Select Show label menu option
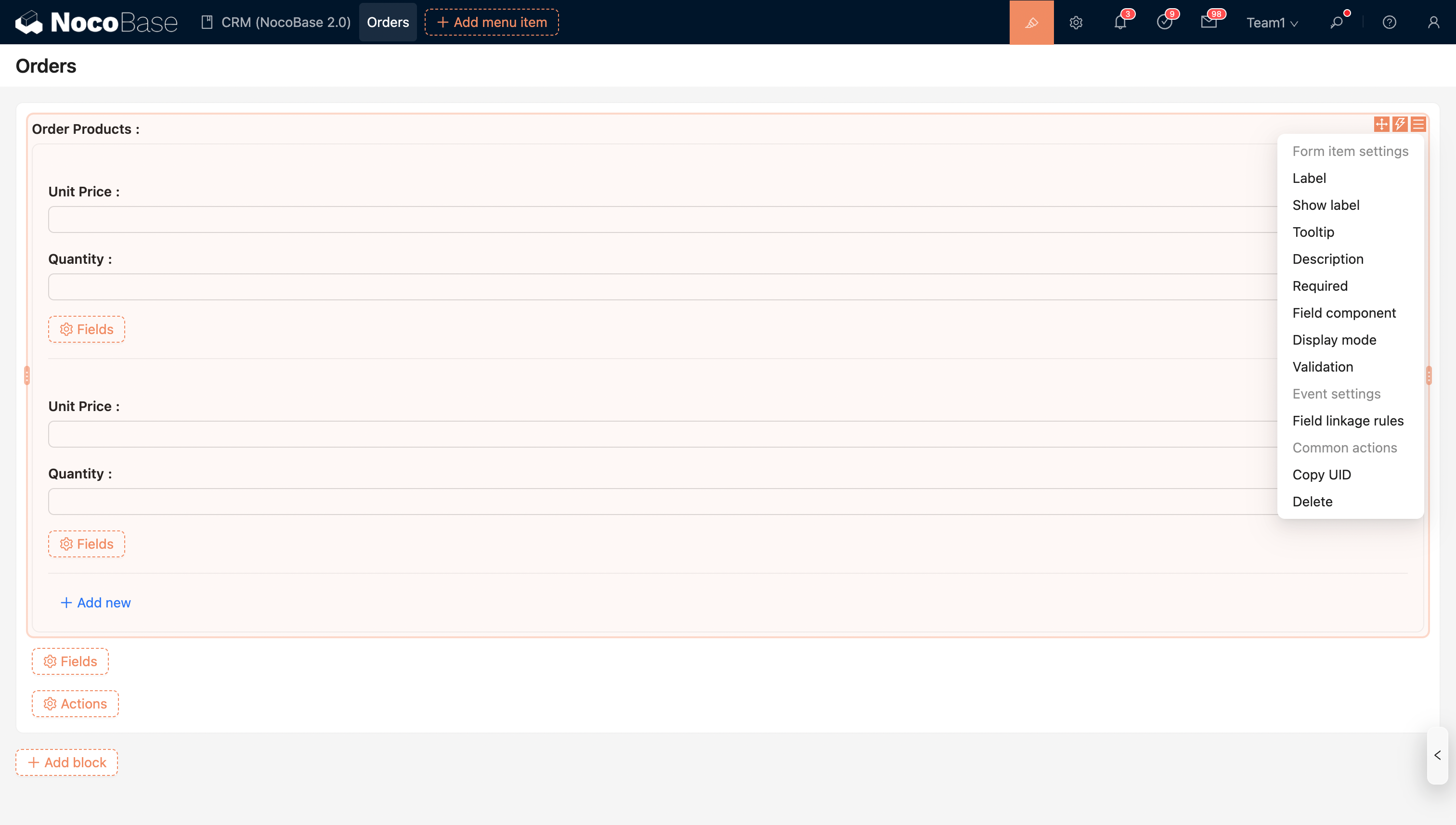The width and height of the screenshot is (1456, 825). click(1326, 205)
